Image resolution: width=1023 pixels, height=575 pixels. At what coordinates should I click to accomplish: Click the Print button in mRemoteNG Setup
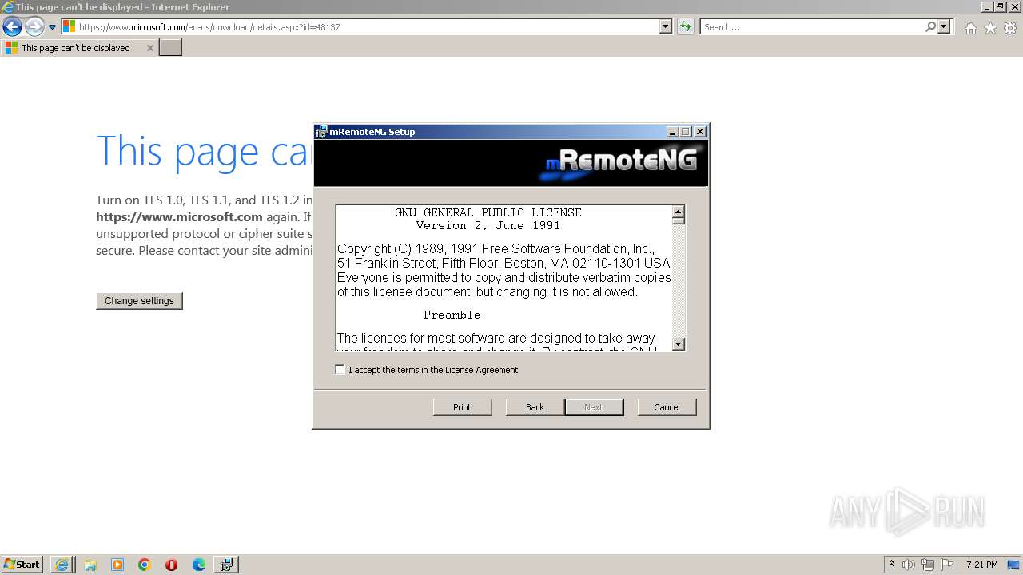[462, 407]
